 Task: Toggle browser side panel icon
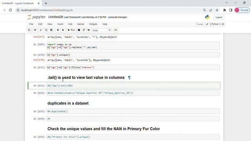tap(231, 10)
